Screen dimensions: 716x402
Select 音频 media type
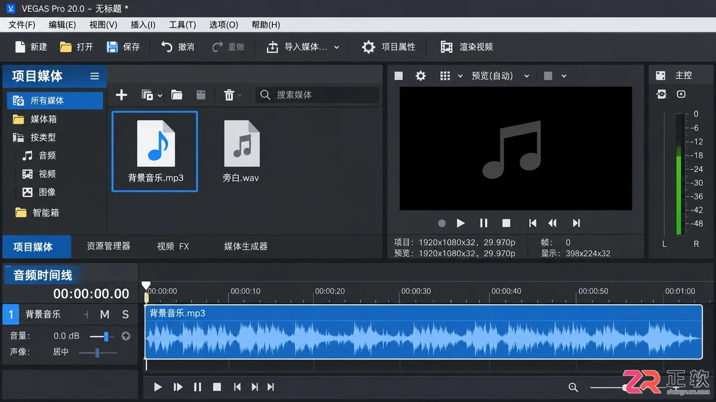(x=39, y=156)
